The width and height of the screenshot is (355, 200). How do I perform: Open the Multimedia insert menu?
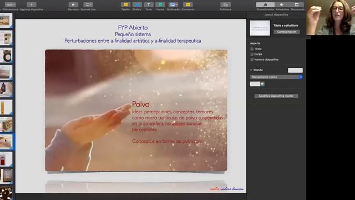point(173,4)
